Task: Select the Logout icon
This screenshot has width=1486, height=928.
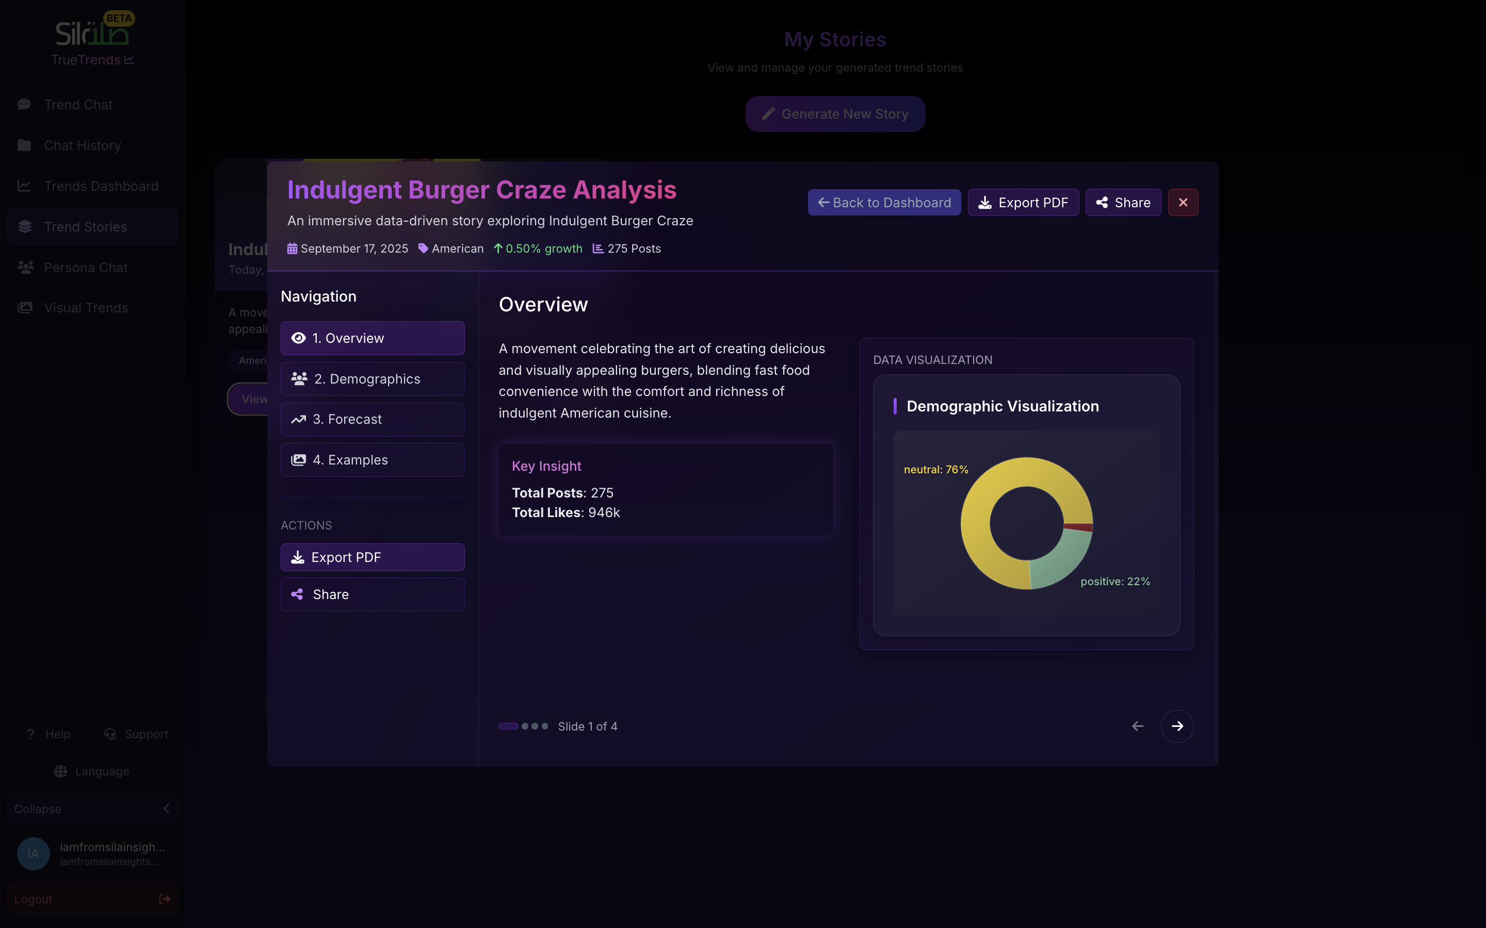Action: click(x=165, y=899)
